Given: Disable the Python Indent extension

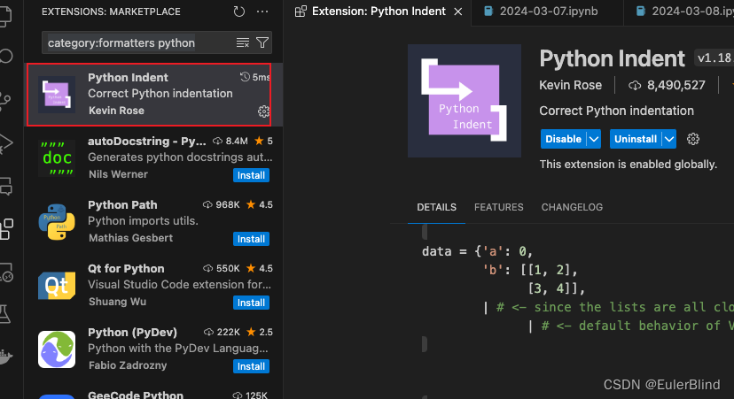Looking at the screenshot, I should coord(563,139).
